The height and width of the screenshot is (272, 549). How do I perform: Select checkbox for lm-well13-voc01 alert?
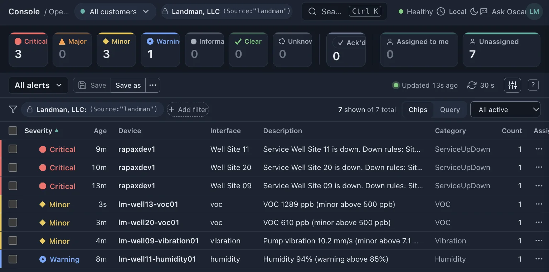click(x=13, y=204)
